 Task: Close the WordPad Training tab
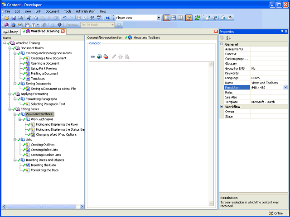point(63,31)
